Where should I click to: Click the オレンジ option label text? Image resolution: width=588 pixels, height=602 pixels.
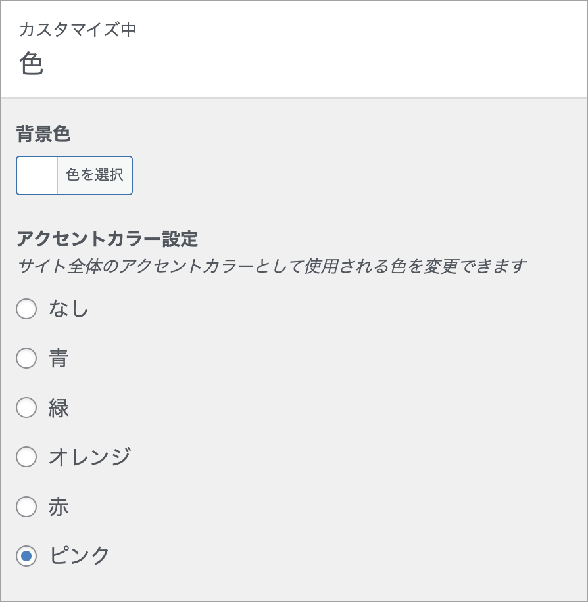point(89,457)
